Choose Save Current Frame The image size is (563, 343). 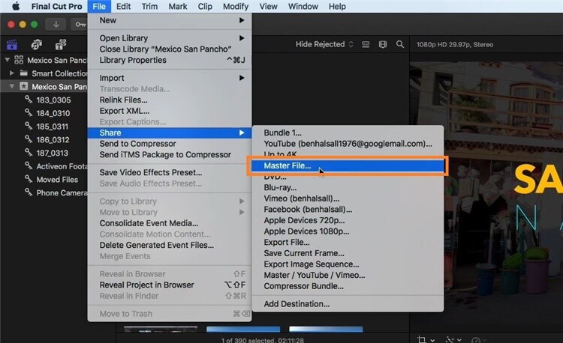tap(348, 253)
